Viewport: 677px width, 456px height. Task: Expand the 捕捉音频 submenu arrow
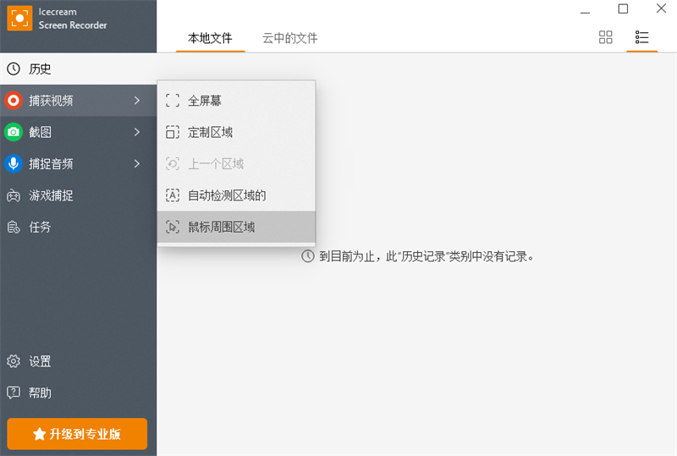click(137, 164)
